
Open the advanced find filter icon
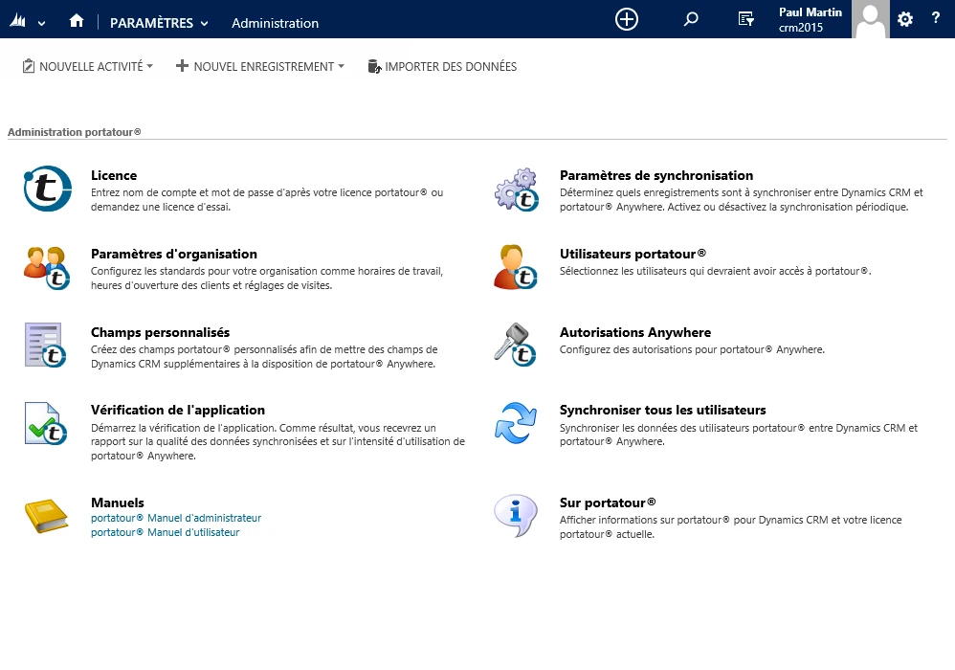pyautogui.click(x=746, y=19)
